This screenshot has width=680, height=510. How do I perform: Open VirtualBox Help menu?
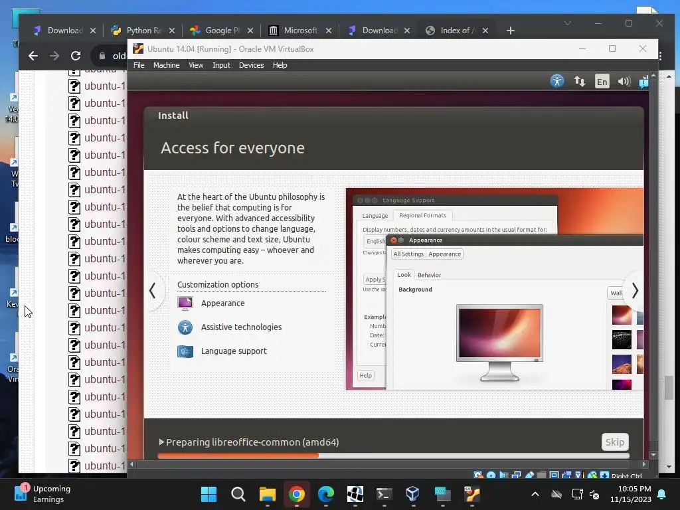click(x=280, y=65)
